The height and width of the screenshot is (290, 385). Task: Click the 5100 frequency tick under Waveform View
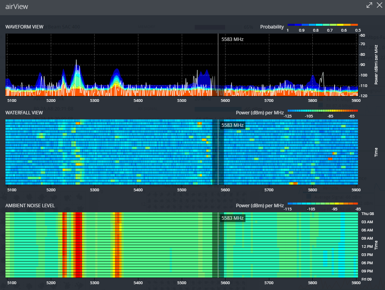pos(12,101)
